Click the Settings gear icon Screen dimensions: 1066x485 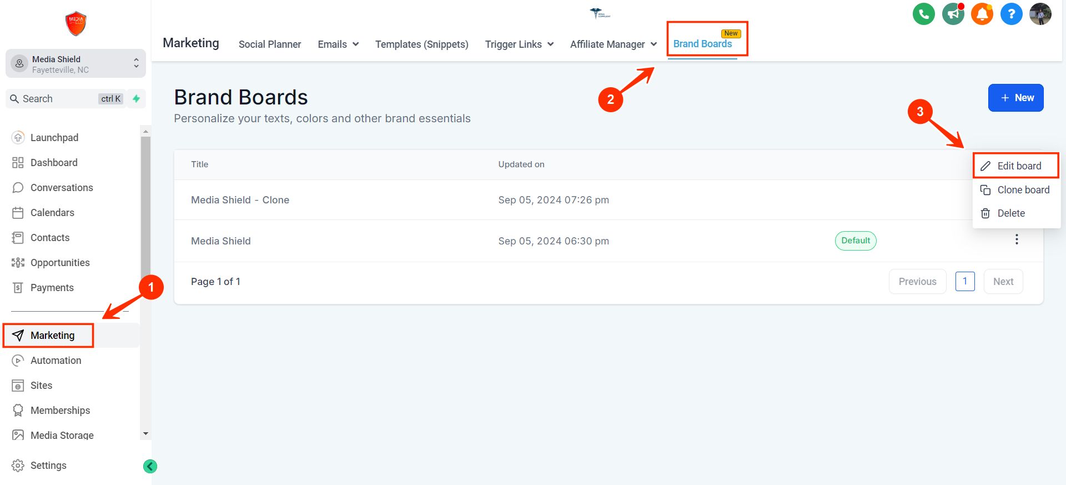18,465
